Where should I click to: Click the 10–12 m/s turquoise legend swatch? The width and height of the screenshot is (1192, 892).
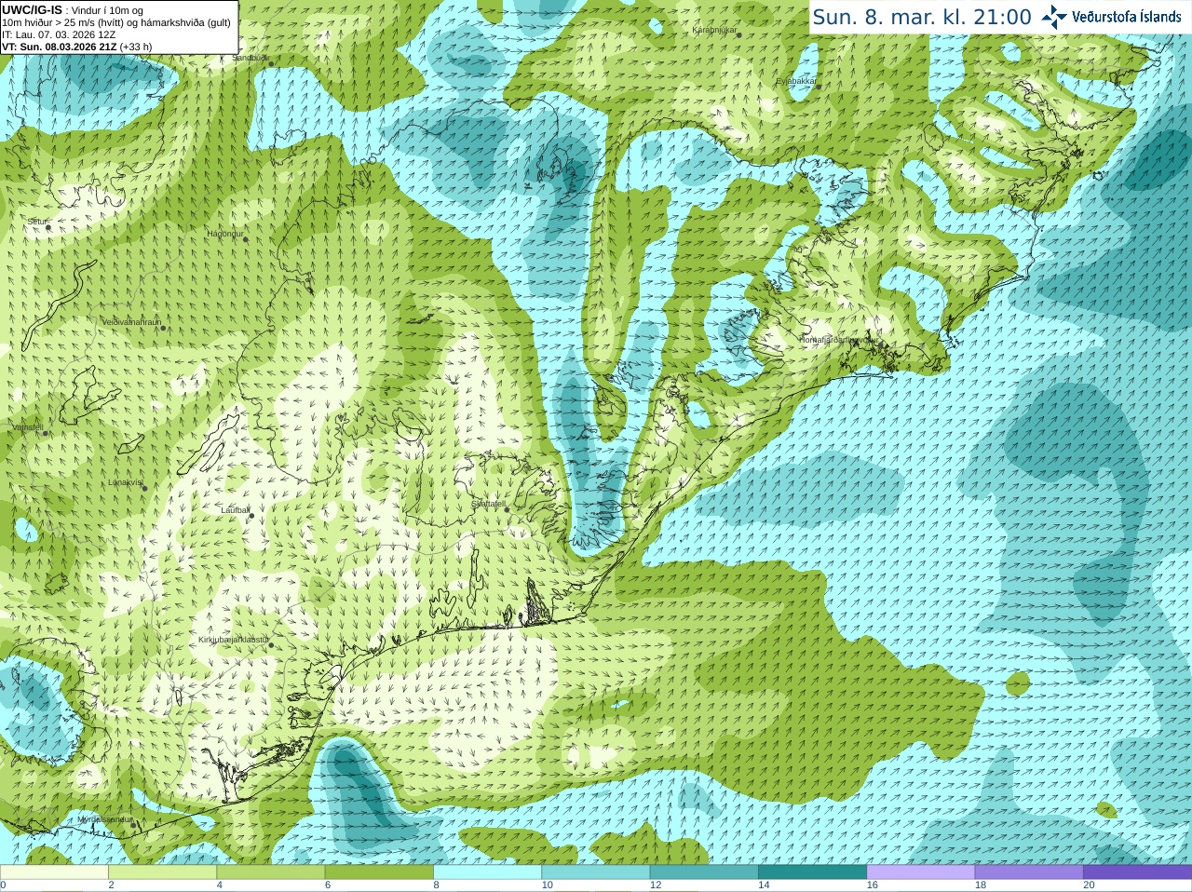point(596,872)
